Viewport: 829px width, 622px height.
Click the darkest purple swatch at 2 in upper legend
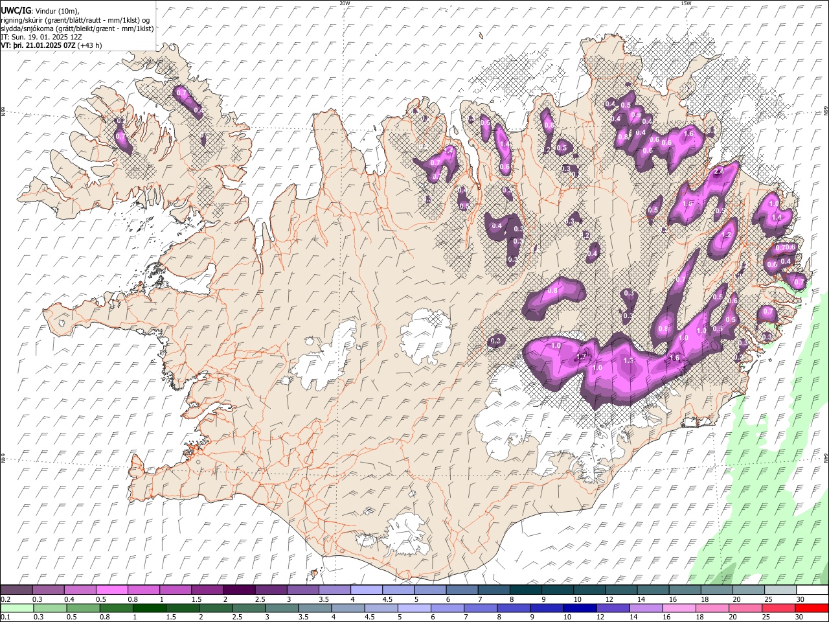[x=239, y=590]
